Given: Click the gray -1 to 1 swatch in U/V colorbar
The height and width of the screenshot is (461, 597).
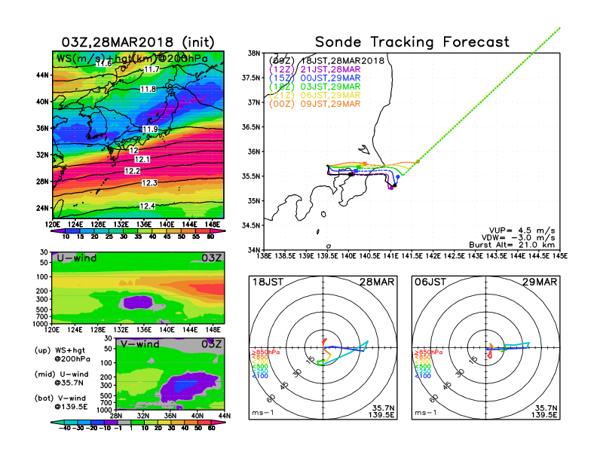Looking at the screenshot, I should pos(124,423).
